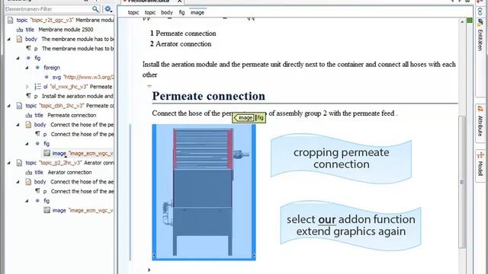Click the bullet icon of the svg node
Image resolution: width=488 pixels, height=274 pixels.
pyautogui.click(x=47, y=77)
